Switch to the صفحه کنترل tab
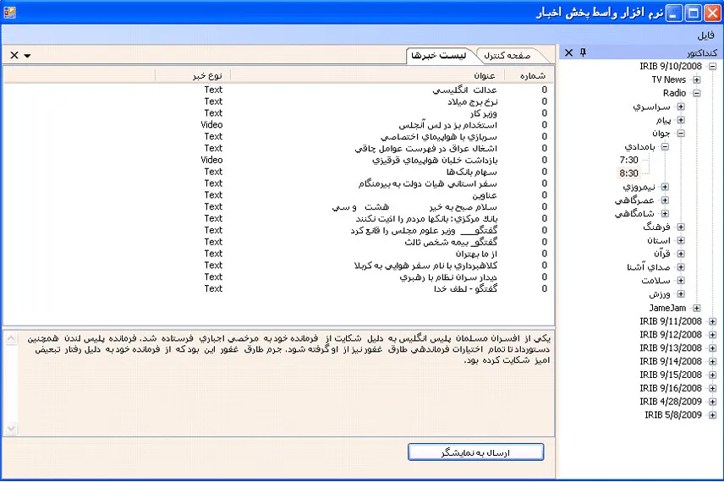 (x=507, y=56)
